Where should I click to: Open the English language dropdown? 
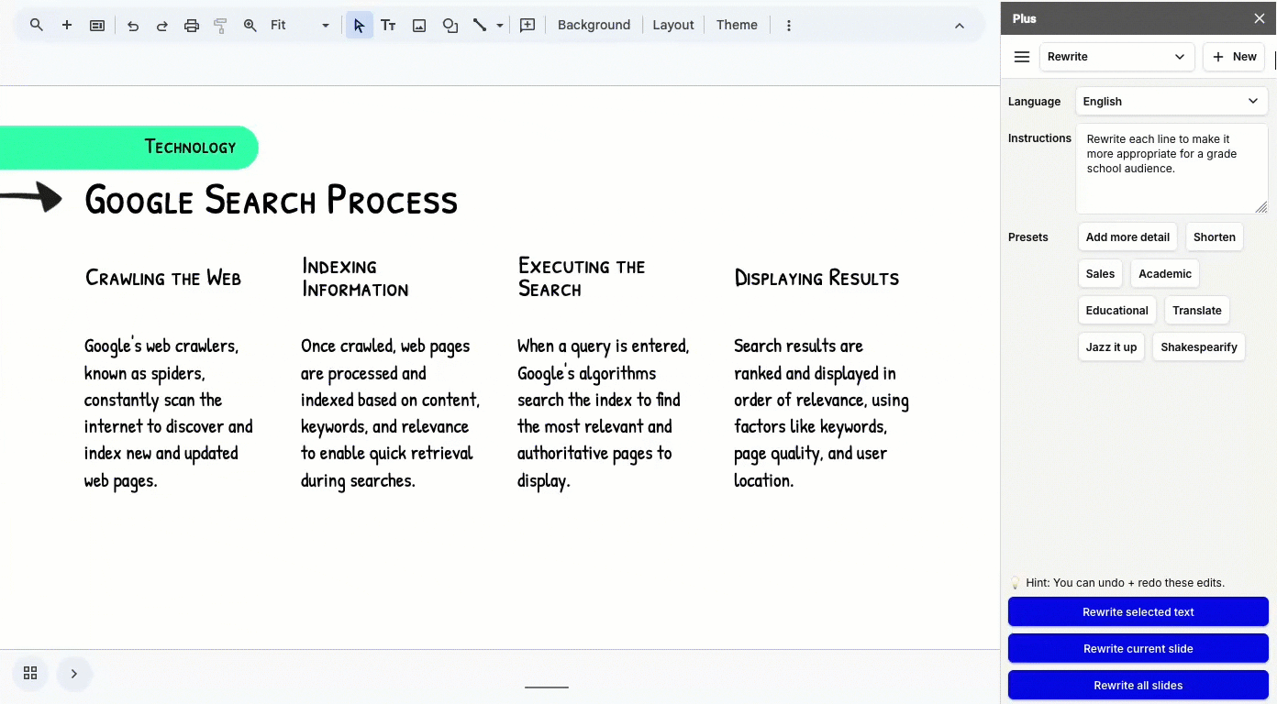point(1172,102)
